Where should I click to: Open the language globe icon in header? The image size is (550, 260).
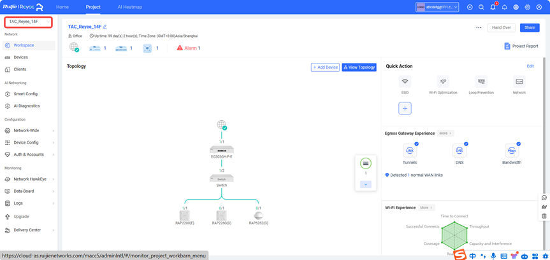(x=516, y=7)
